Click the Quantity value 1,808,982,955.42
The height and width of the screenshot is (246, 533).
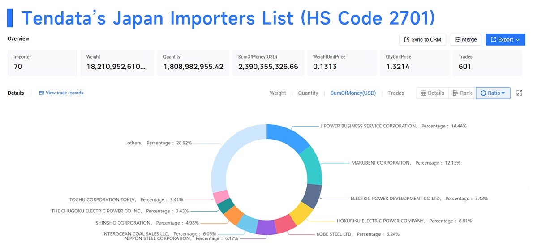pyautogui.click(x=193, y=67)
